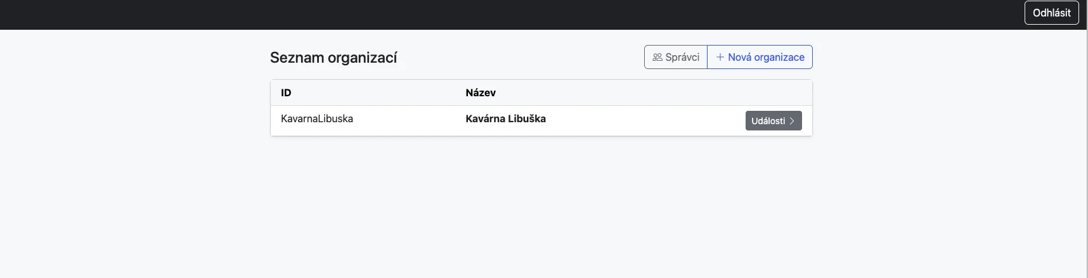Open the Správci administrators page

click(676, 57)
